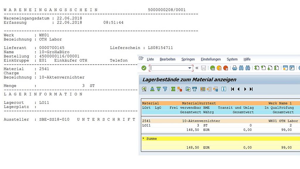Apply the Filter funnel icon
The image size is (300, 169).
pyautogui.click(x=165, y=89)
